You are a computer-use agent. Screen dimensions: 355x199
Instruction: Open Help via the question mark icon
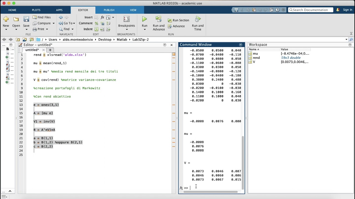277,10
